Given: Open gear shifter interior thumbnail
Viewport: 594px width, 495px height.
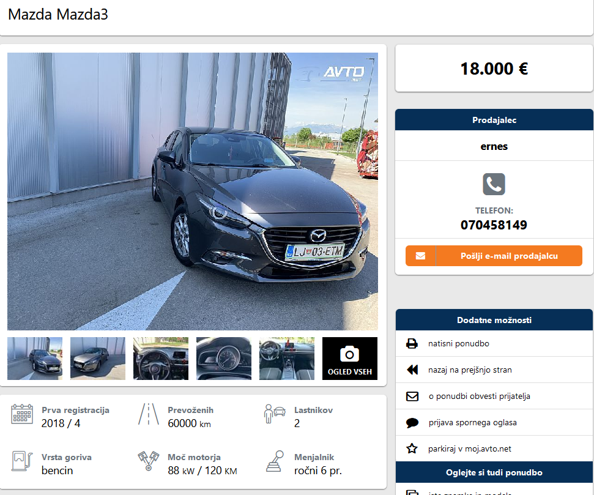Looking at the screenshot, I should (x=287, y=359).
